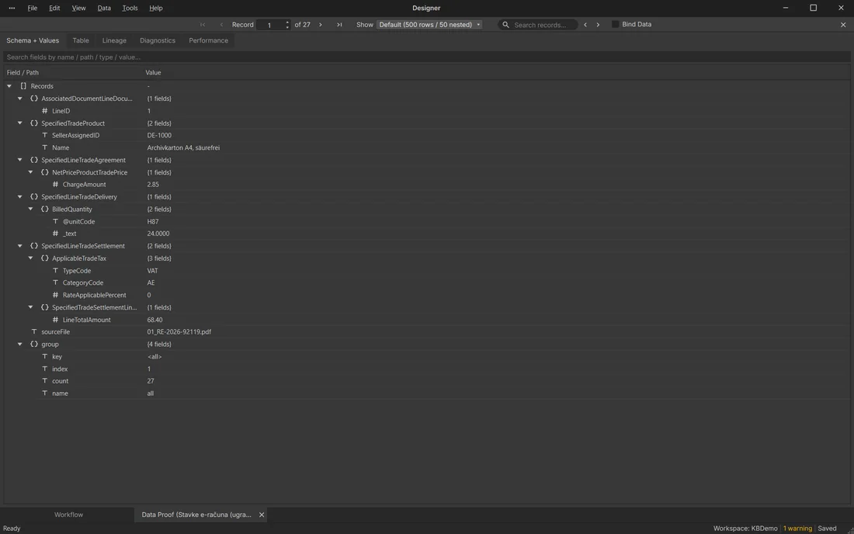Image resolution: width=854 pixels, height=534 pixels.
Task: Open the Diagnostics tab
Action: (158, 40)
